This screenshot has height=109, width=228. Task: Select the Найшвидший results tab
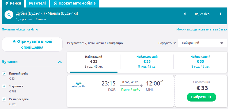click(200, 61)
